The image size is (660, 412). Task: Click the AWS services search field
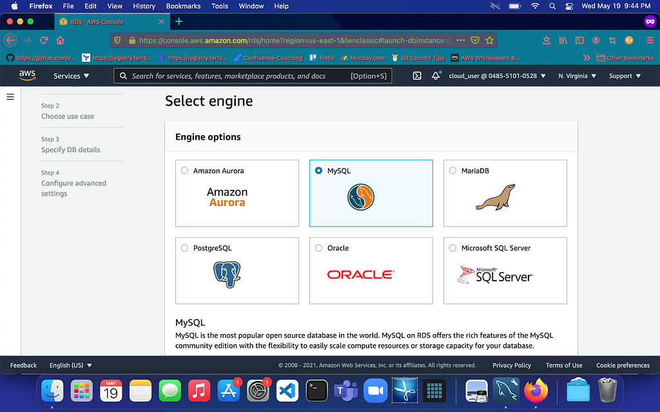[x=253, y=76]
